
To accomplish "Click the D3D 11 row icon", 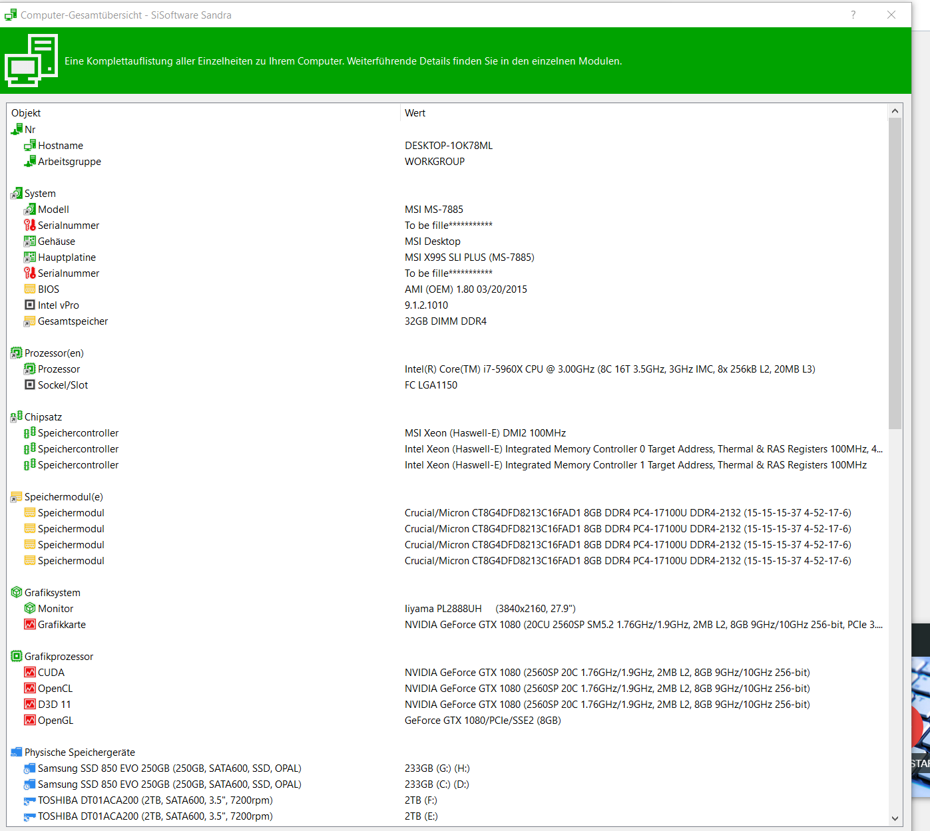I will [30, 704].
